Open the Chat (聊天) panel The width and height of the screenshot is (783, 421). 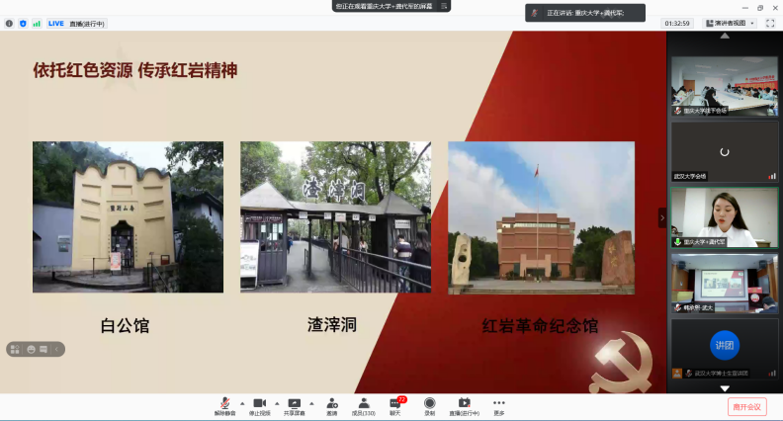pyautogui.click(x=395, y=404)
